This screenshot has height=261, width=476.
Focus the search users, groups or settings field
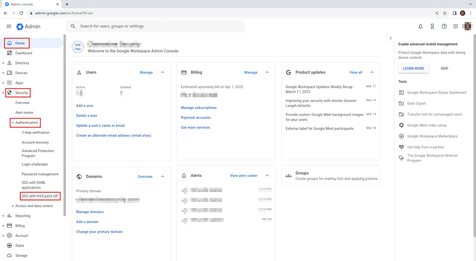tap(155, 26)
